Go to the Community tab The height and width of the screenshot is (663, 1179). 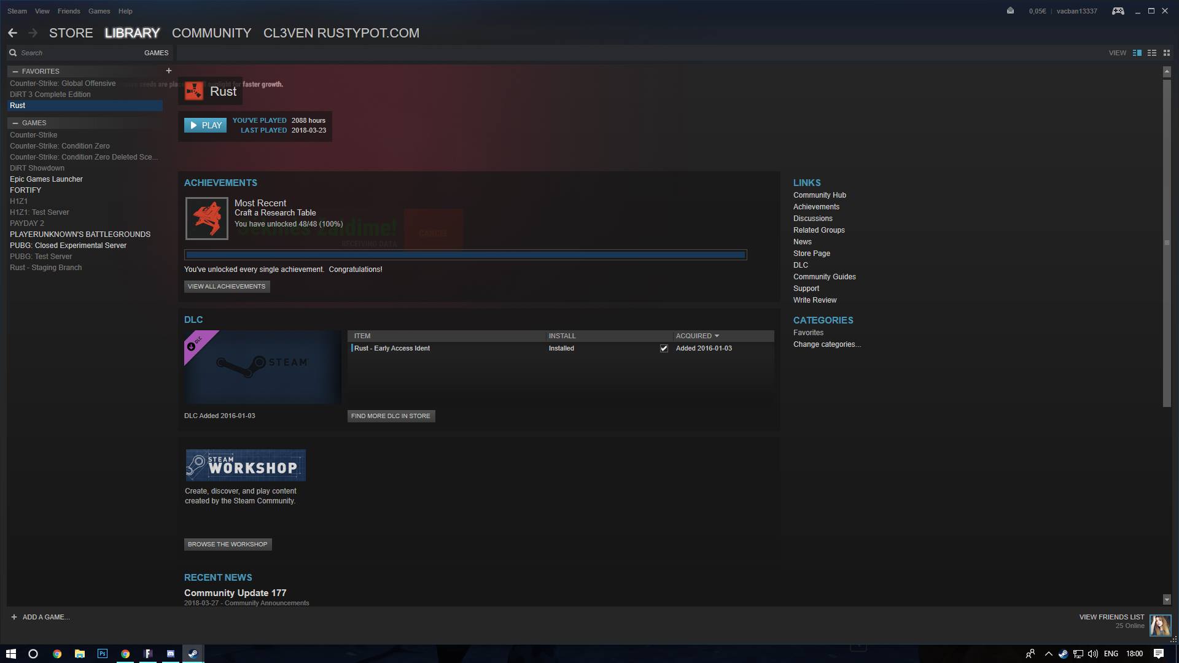[211, 33]
